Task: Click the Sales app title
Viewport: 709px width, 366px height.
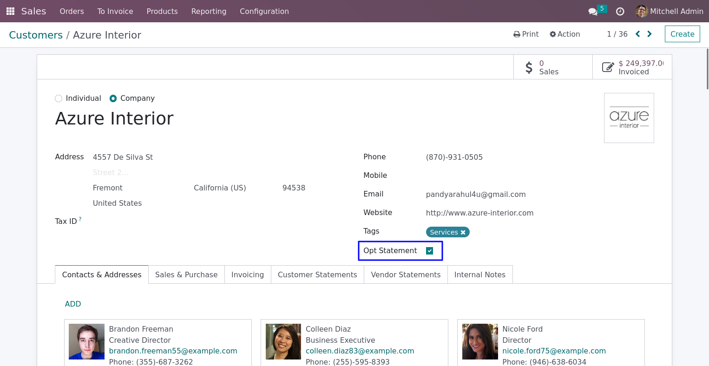Action: tap(33, 11)
